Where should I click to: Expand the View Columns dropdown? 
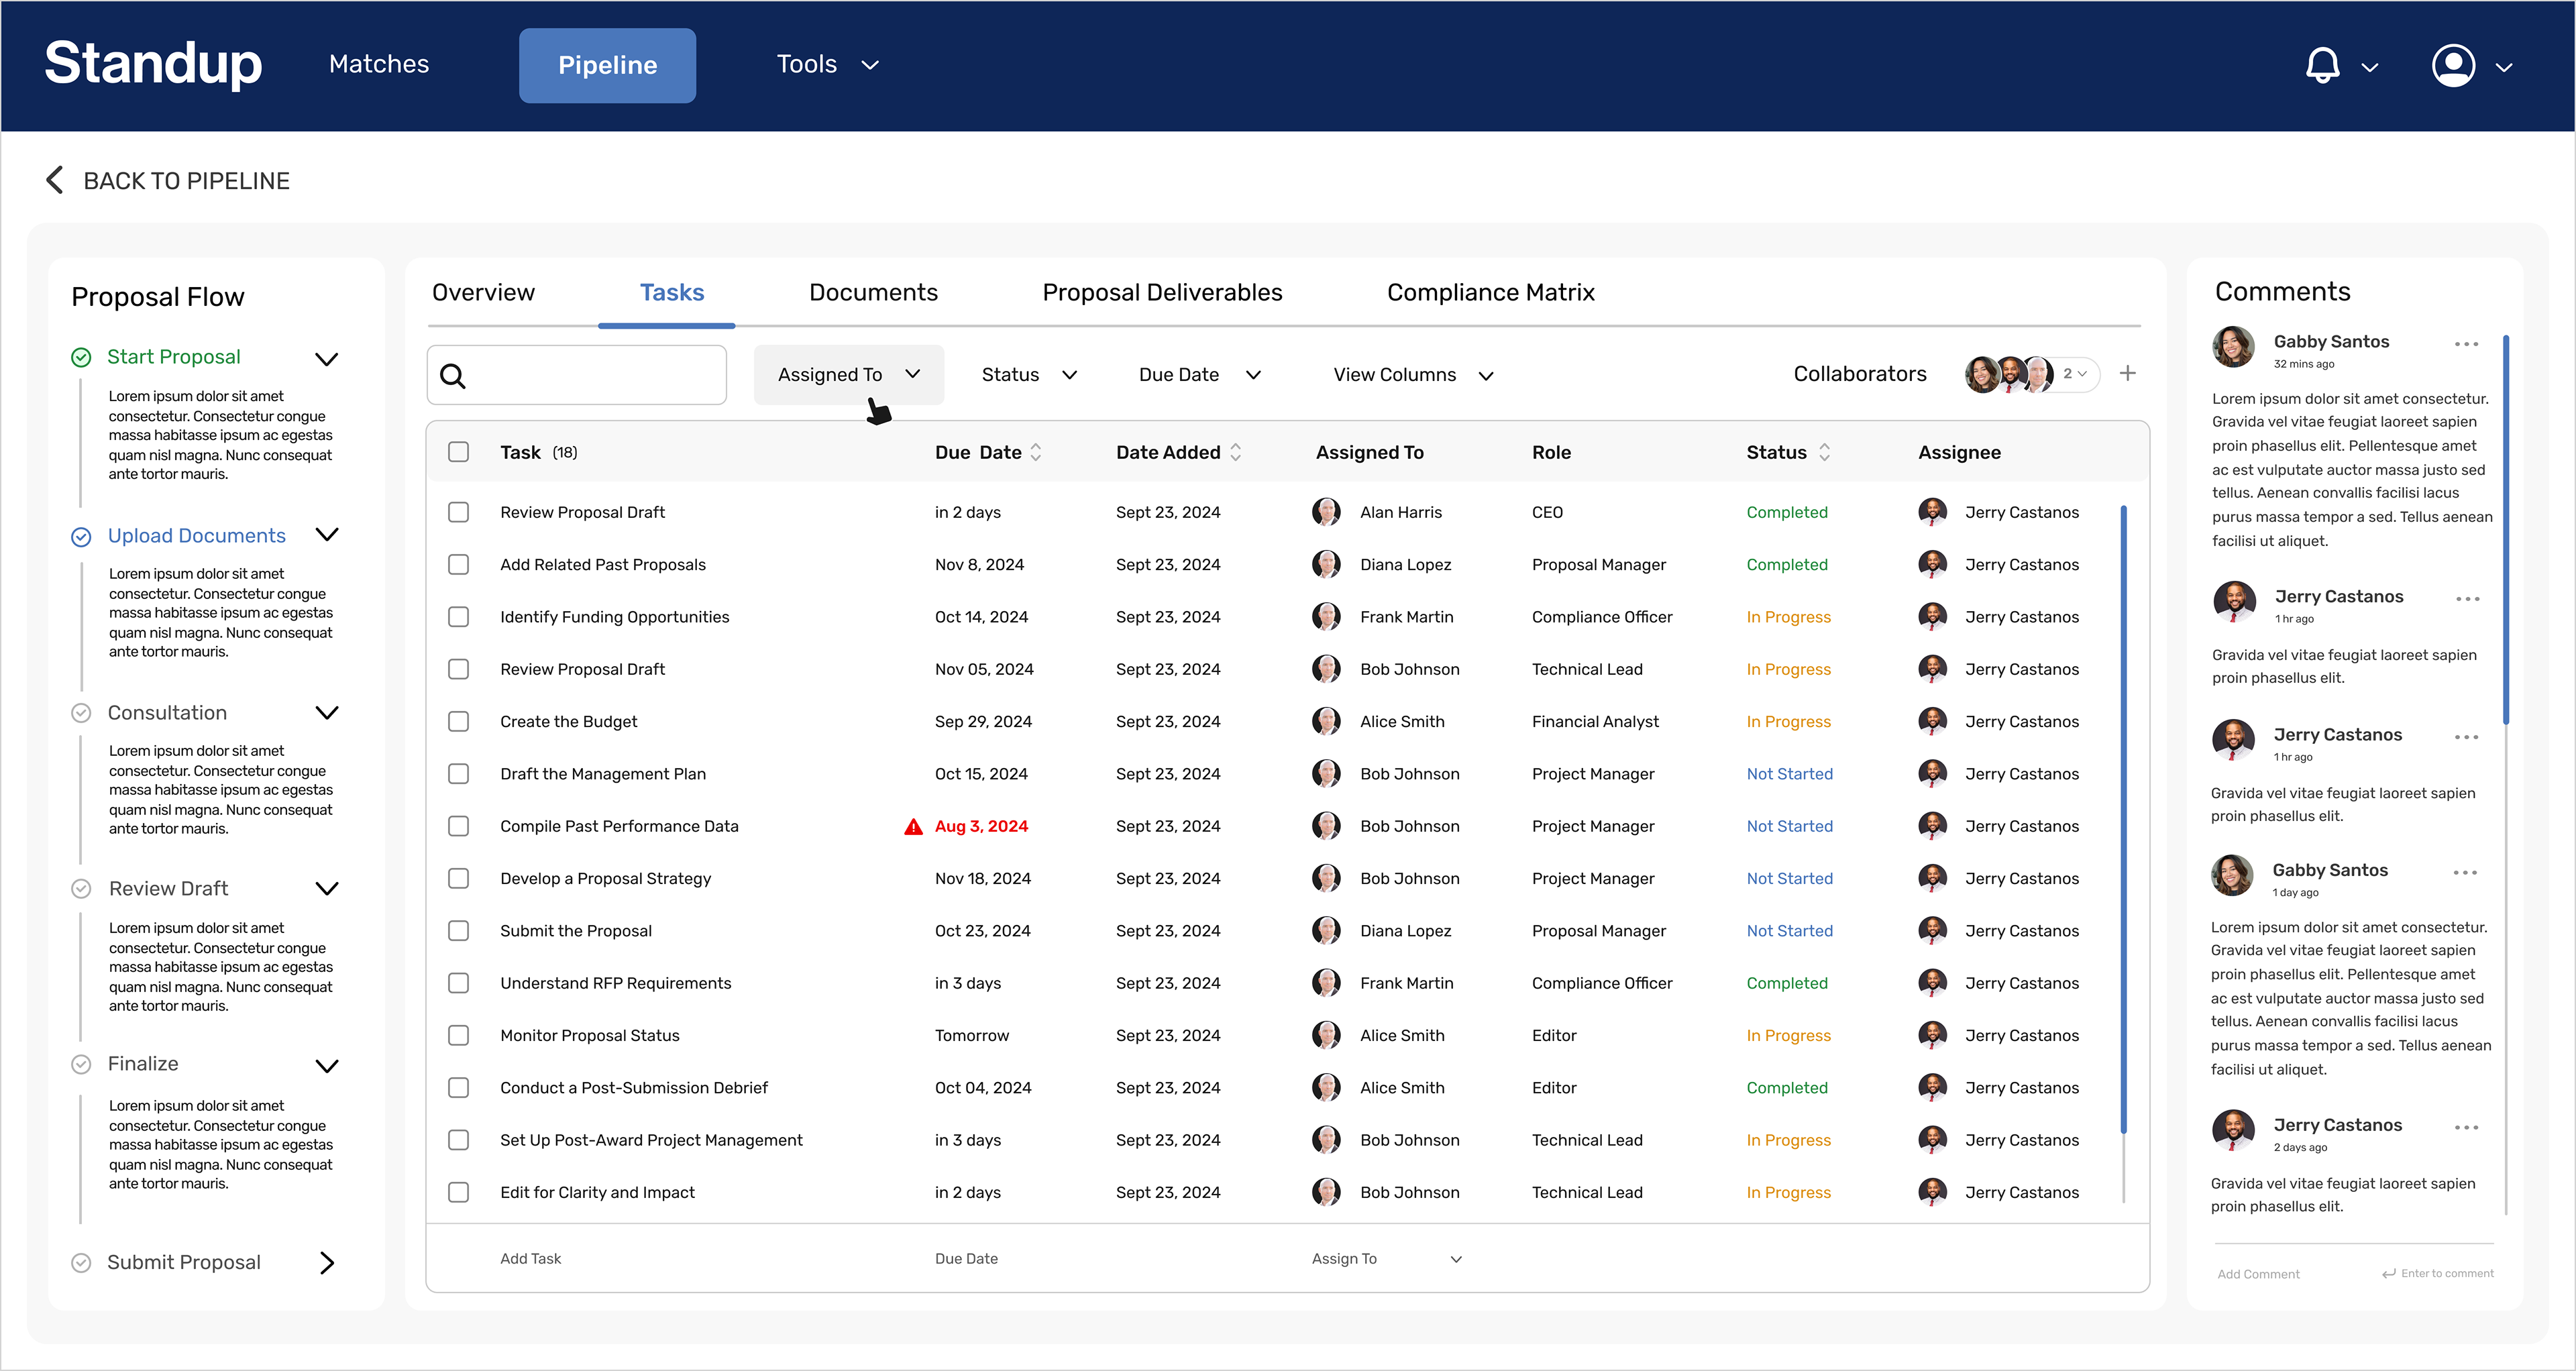[x=1412, y=375]
